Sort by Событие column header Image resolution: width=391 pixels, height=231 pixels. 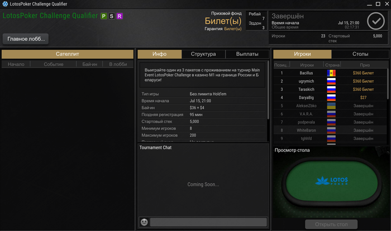(54, 64)
